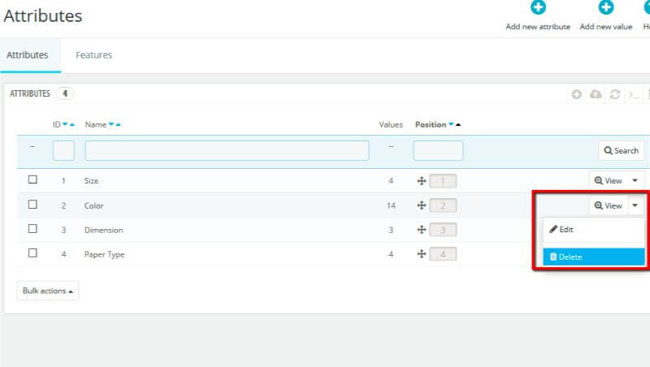
Task: Sort ID column ascending arrow
Action: tap(72, 124)
